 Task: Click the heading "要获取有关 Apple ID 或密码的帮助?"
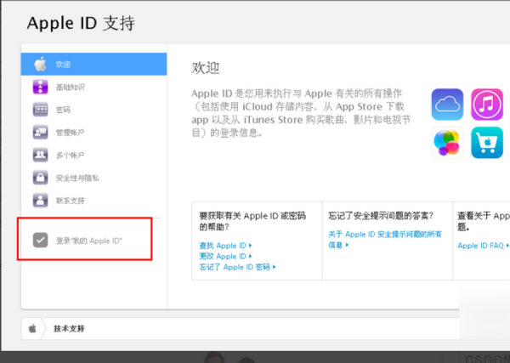click(x=252, y=221)
